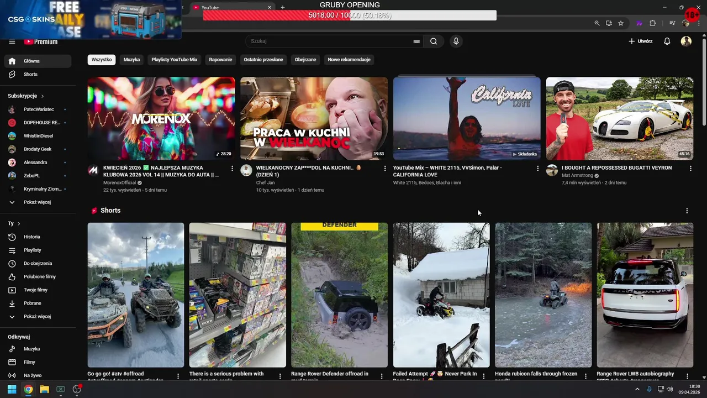Start voice search with microphone icon
Screen dimensions: 707x398
tap(456, 41)
